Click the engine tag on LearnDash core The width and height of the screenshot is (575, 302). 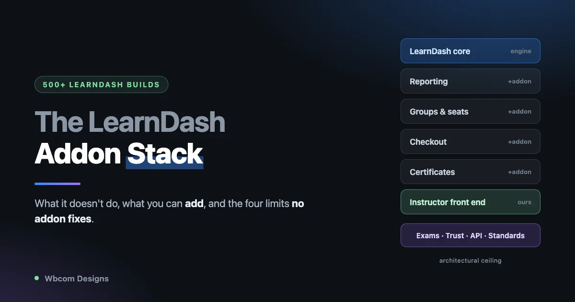(x=521, y=51)
